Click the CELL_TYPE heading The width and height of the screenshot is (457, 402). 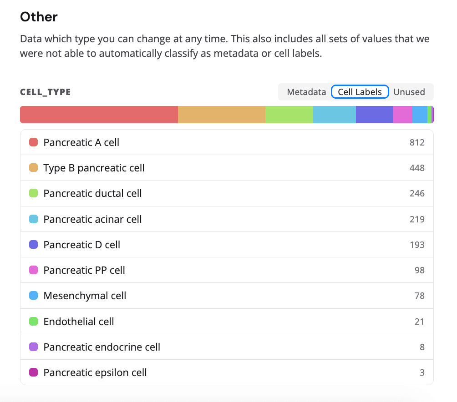pyautogui.click(x=45, y=92)
